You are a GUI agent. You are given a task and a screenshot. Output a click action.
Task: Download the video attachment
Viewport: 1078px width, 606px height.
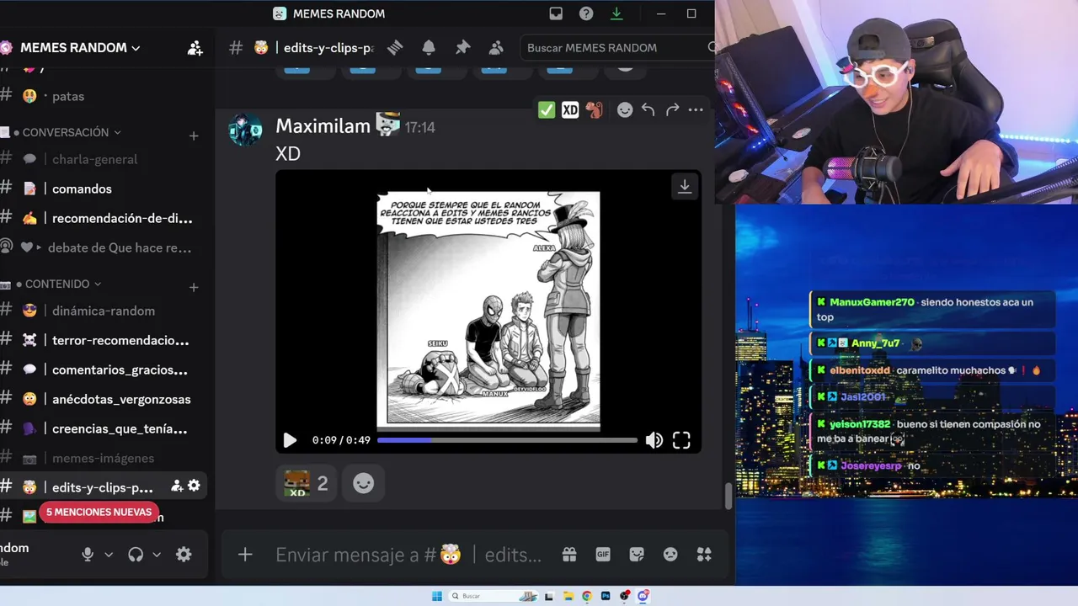tap(685, 187)
